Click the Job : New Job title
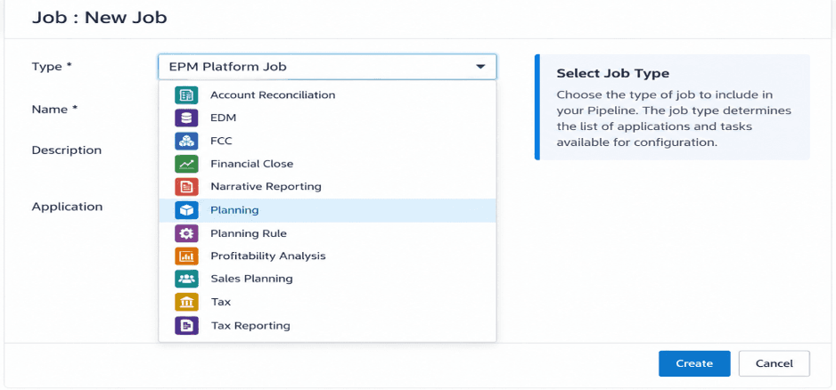The image size is (836, 390). pyautogui.click(x=99, y=18)
